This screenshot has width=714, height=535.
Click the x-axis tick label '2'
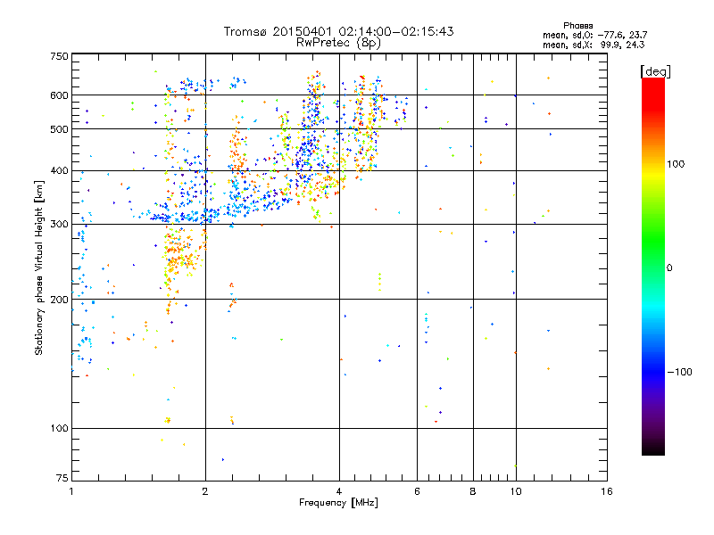pyautogui.click(x=205, y=491)
